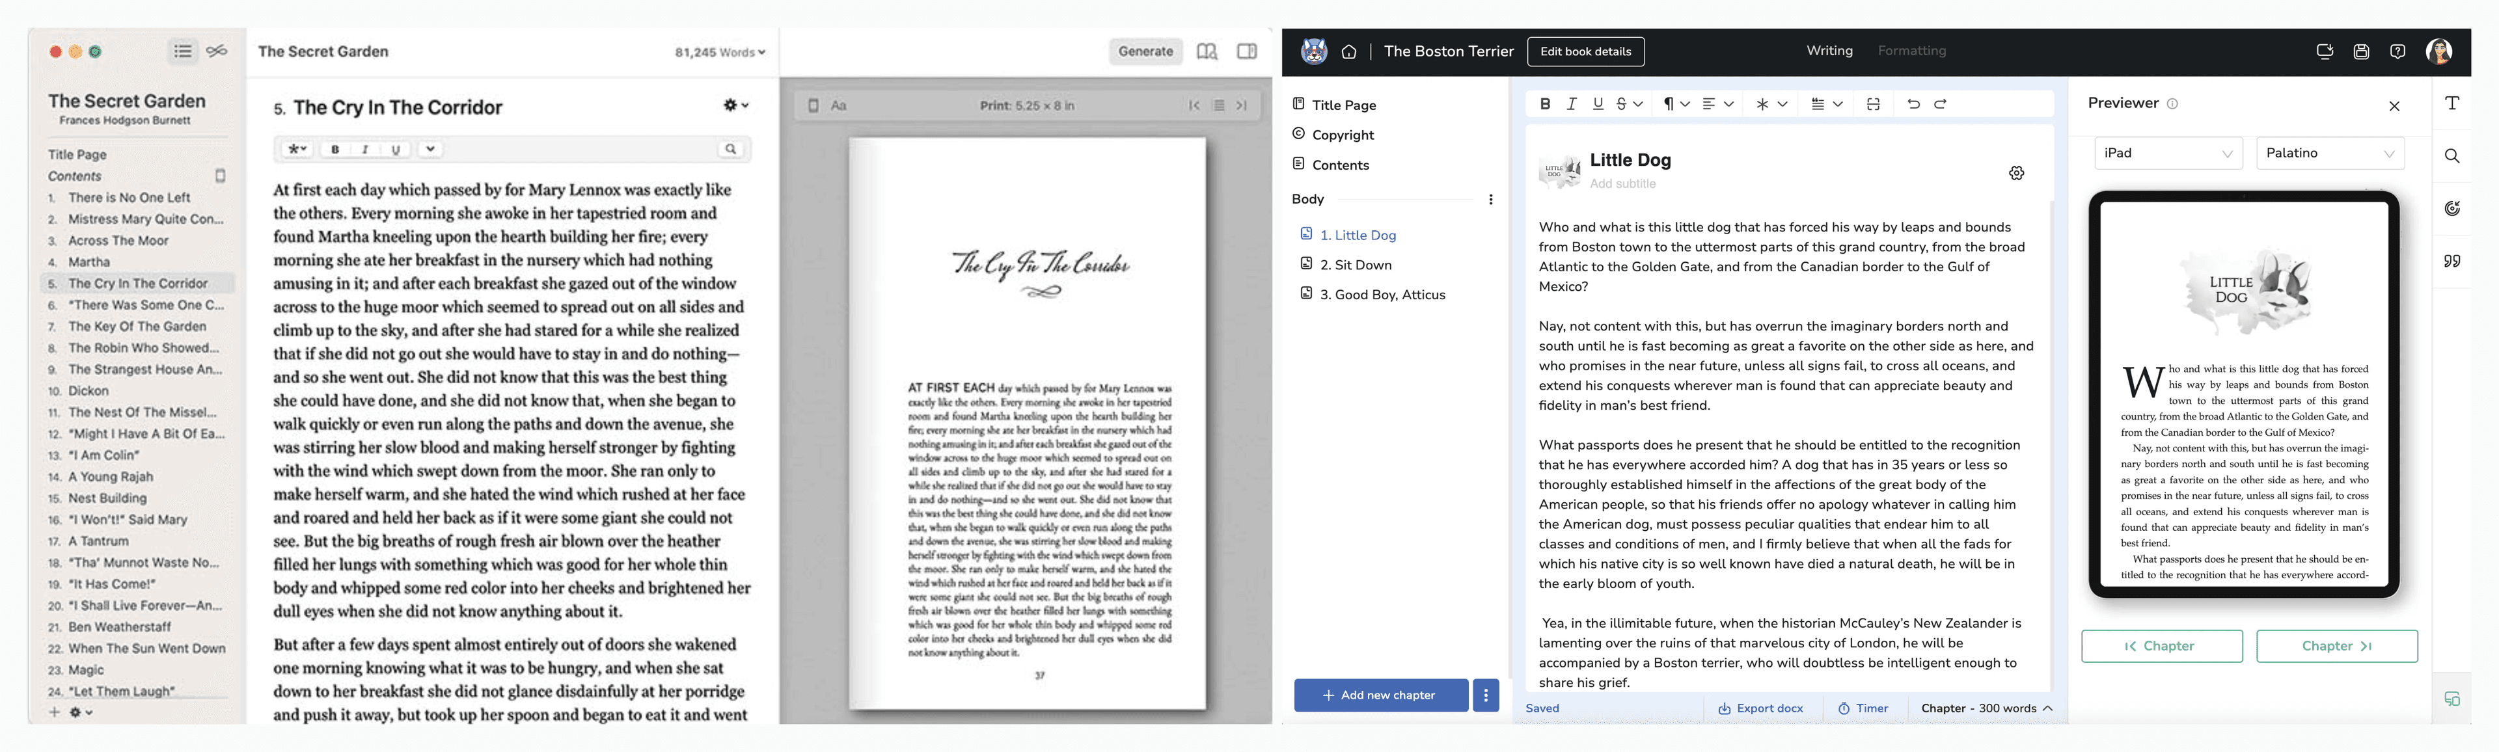Open the search icon in the right sidebar
Viewport: 2499px width, 752px height.
click(x=2453, y=155)
